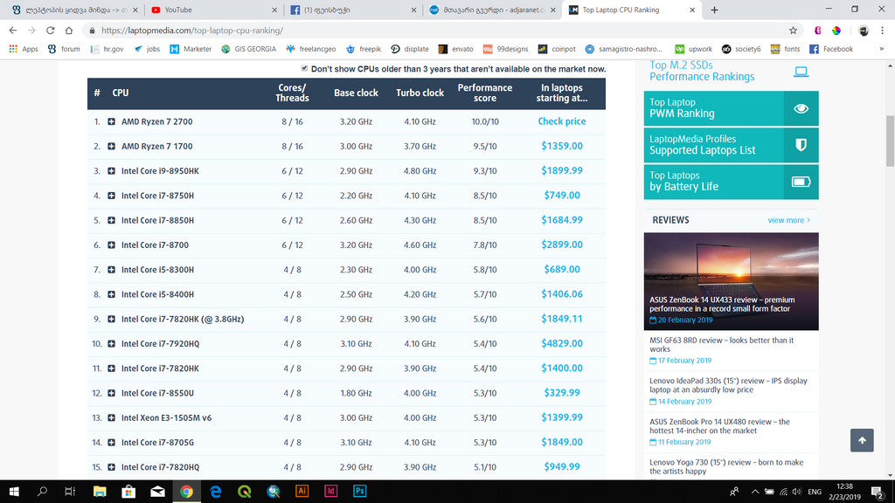Screen dimensions: 895x503
Task: Open the Facebook bookmark in the bookmarks bar
Action: coord(831,49)
